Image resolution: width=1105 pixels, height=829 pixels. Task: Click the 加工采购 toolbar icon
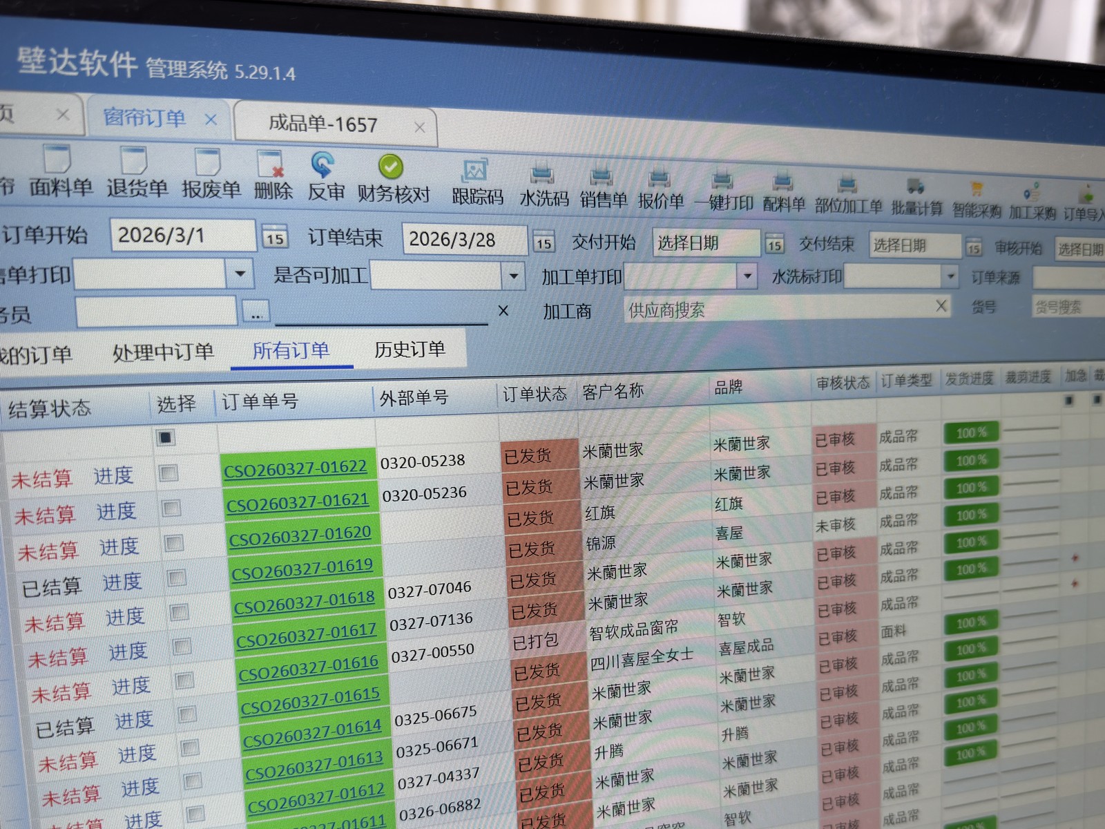pyautogui.click(x=1032, y=191)
